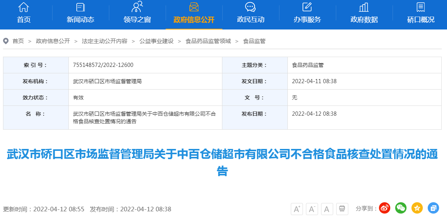Viewport: 447px width, 220px height.
Task: Click the 名称 label cell
Action: point(36,118)
